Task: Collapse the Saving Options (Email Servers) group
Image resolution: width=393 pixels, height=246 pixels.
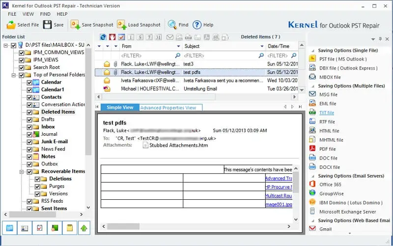Action: [313, 176]
